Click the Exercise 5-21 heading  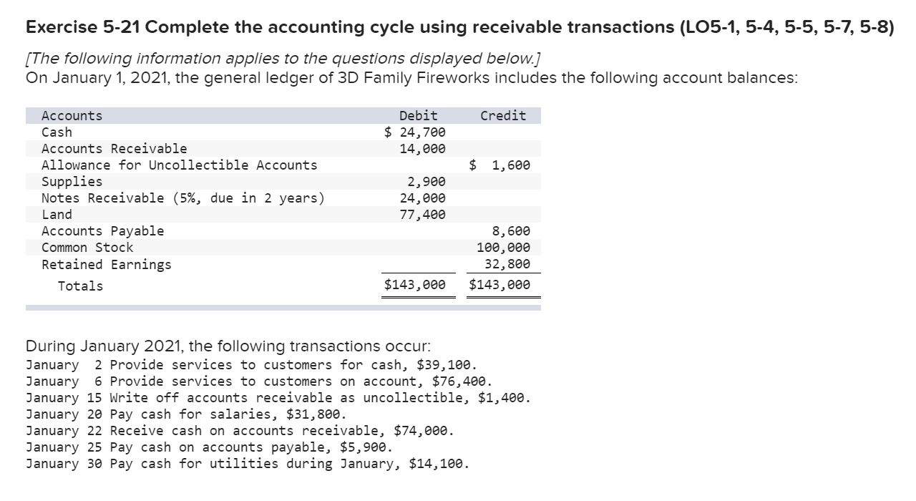(x=459, y=28)
